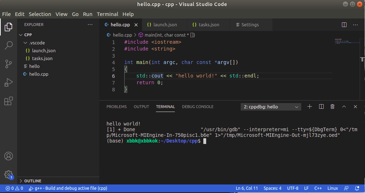Open the Explorer view in activity bar
Viewport: 365px width, 193px height.
[9, 27]
